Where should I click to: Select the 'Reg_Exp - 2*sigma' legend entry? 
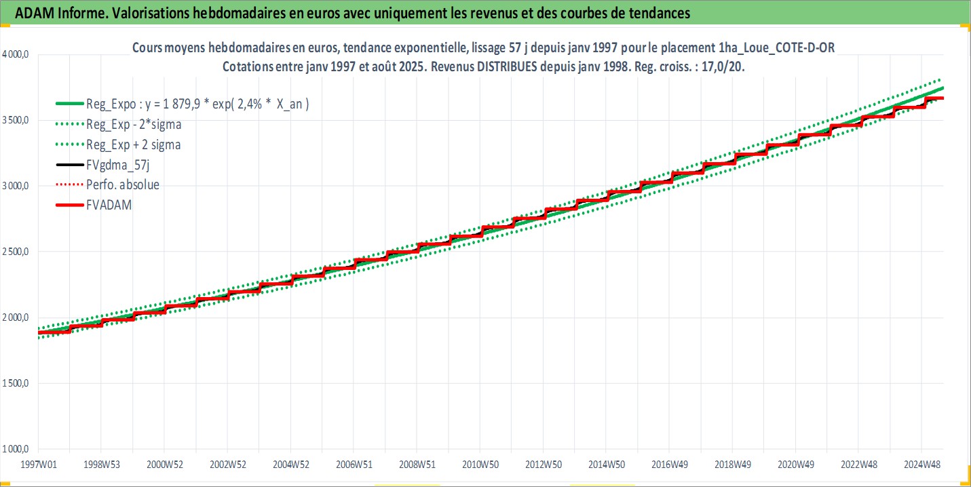(118, 124)
